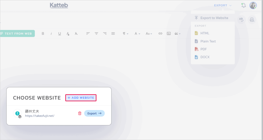Apply italic formatting
The width and height of the screenshot is (263, 140).
[51, 34]
